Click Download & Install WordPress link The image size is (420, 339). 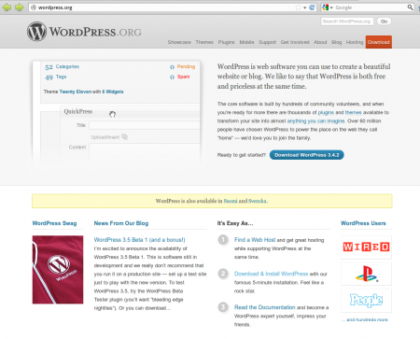pyautogui.click(x=271, y=274)
